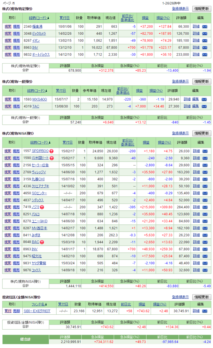Sort NISA預り stocks by 銘柄(コード)
The width and height of the screenshot is (213, 348).
click(x=40, y=142)
